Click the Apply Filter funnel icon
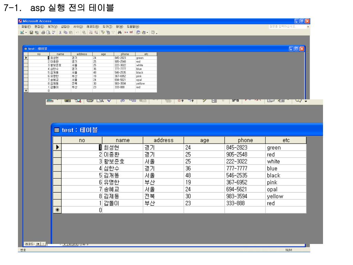 (x=113, y=32)
